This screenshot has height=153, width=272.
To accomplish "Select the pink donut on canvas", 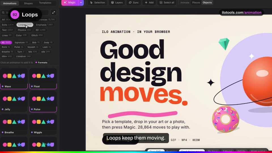I will pyautogui.click(x=226, y=119).
